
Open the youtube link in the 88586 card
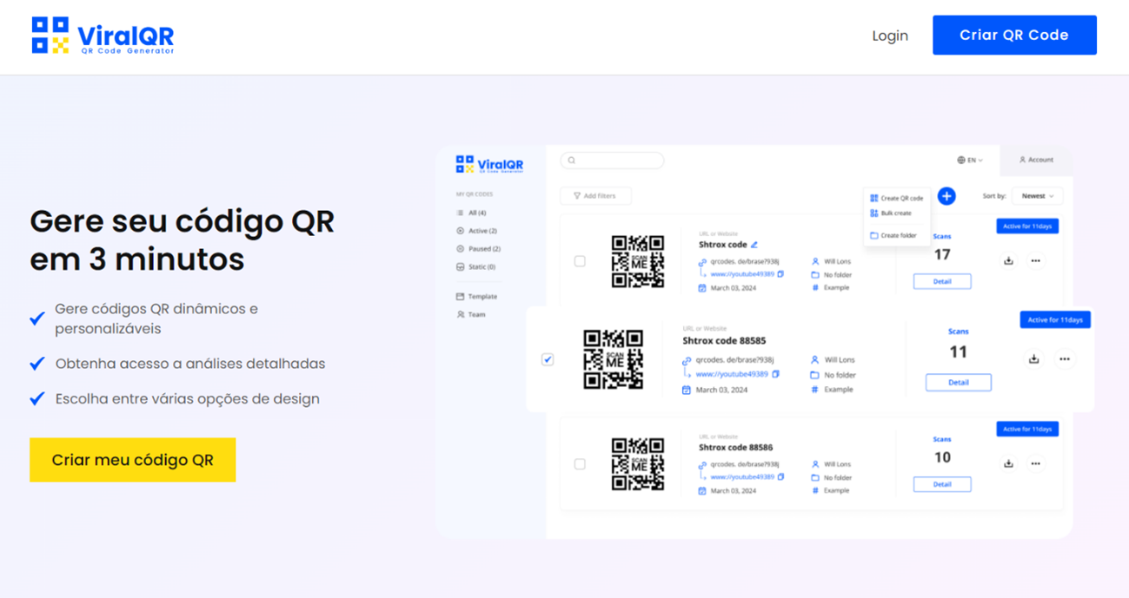tap(742, 477)
